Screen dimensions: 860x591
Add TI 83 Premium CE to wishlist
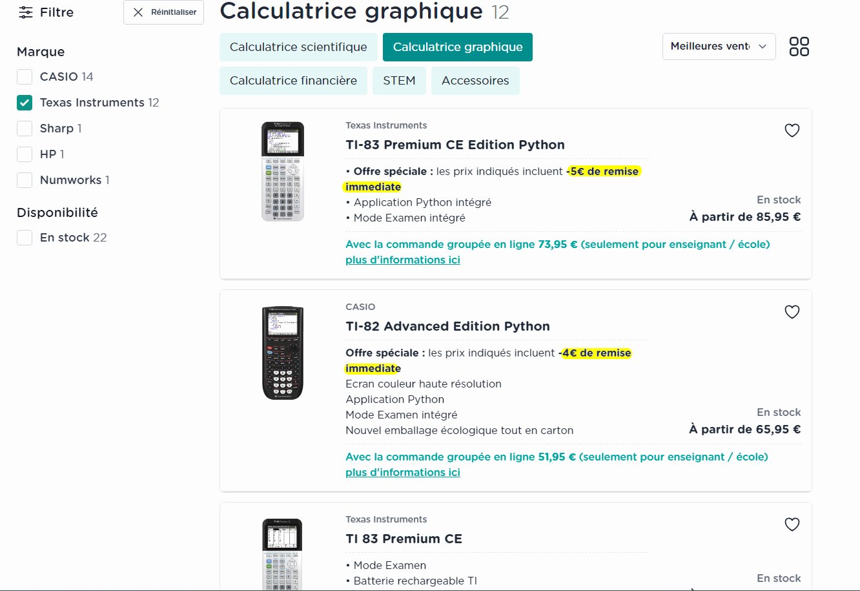pyautogui.click(x=792, y=524)
